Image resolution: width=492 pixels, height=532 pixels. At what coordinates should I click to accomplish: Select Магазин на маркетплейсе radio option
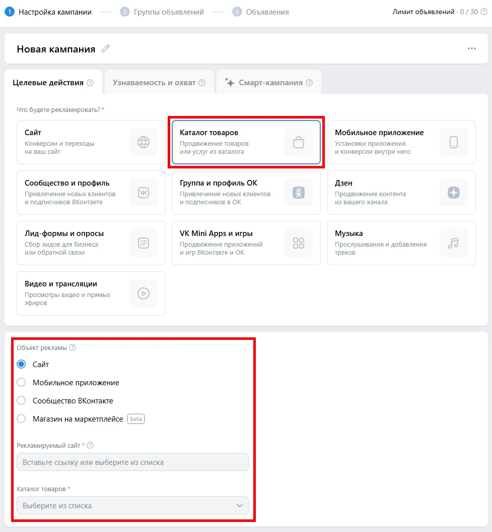click(x=21, y=419)
